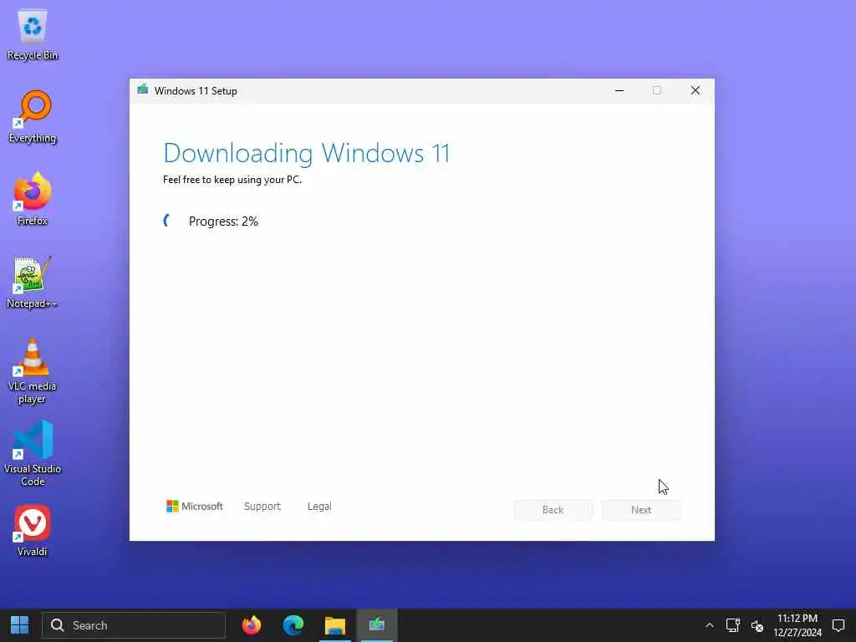The height and width of the screenshot is (642, 856).
Task: Click the Windows 11 Setup taskbar icon
Action: pos(377,625)
